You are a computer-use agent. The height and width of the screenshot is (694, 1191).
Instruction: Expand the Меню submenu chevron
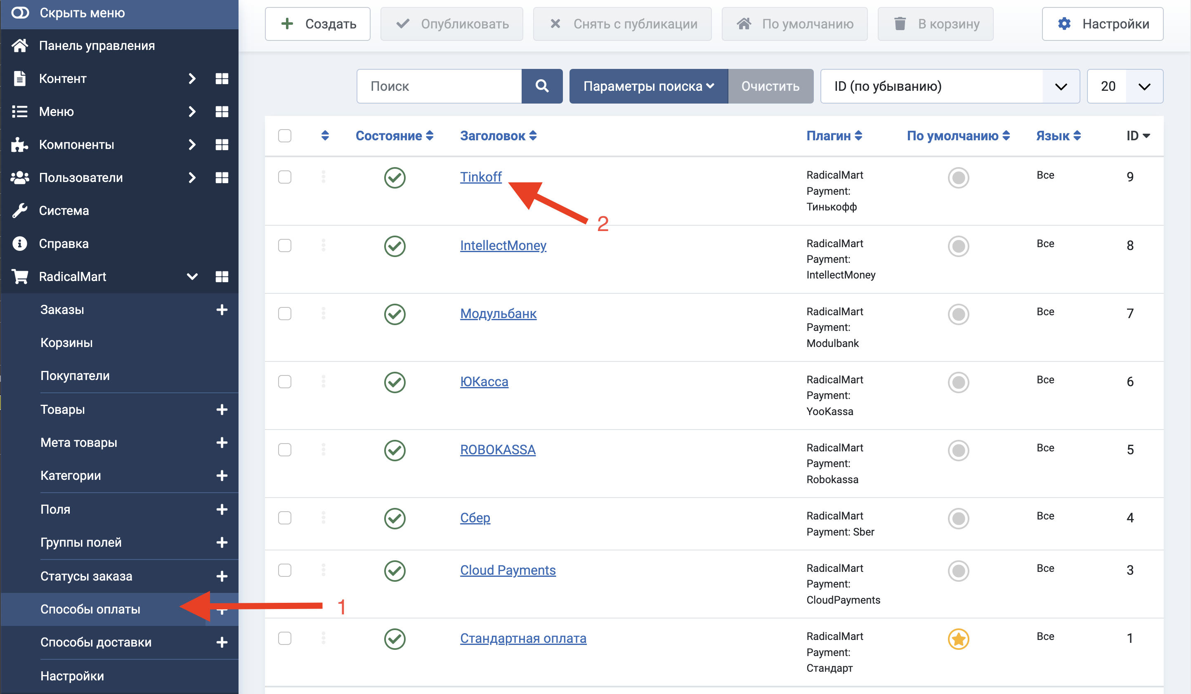click(192, 111)
